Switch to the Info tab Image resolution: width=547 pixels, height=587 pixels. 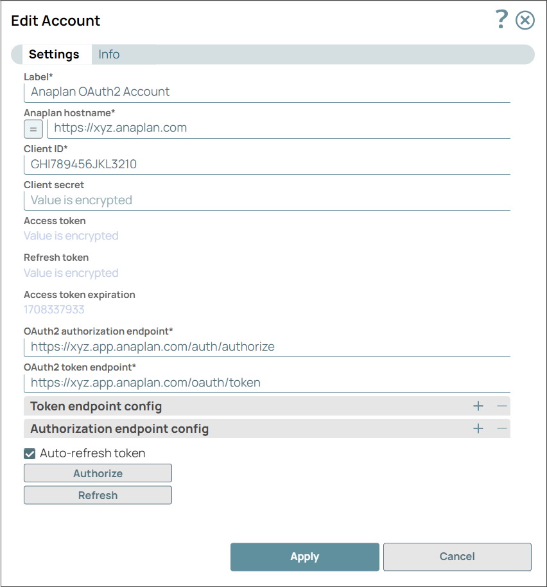(109, 55)
